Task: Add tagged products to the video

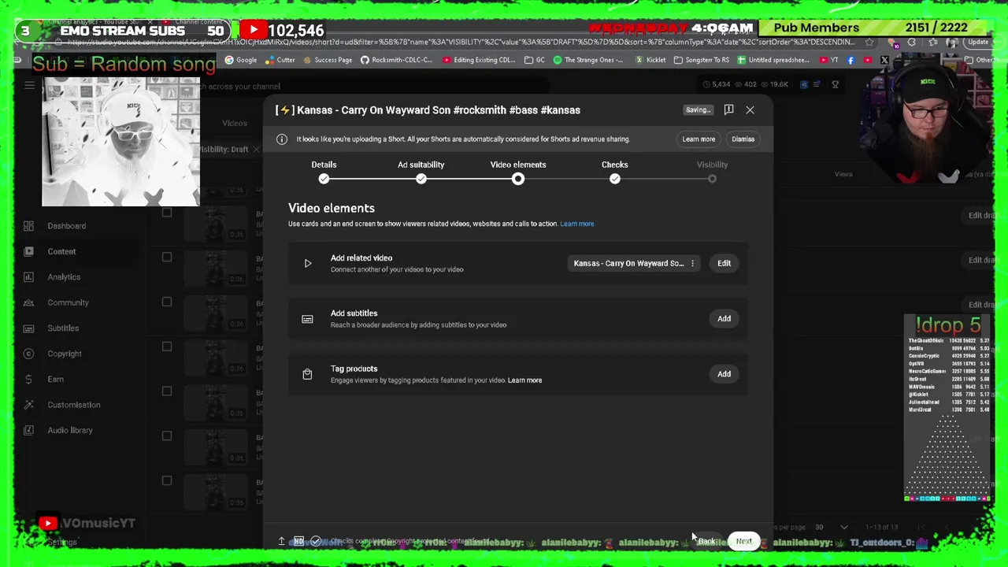Action: point(724,374)
